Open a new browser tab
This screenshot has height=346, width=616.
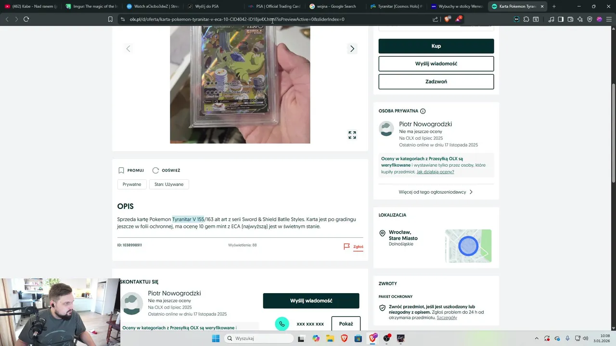[554, 6]
